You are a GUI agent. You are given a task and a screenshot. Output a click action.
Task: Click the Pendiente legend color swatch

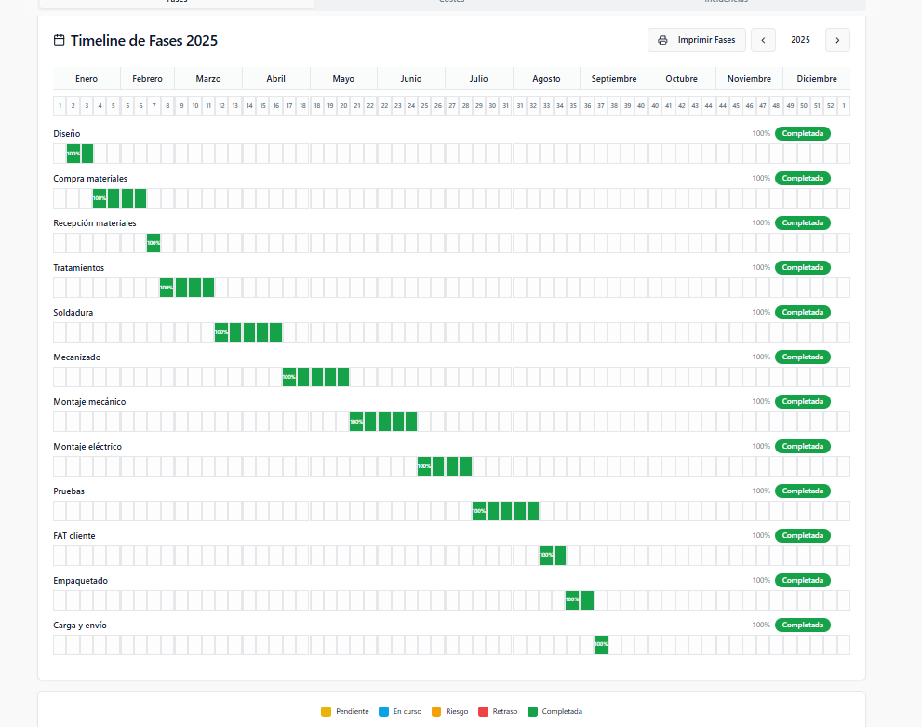[326, 711]
